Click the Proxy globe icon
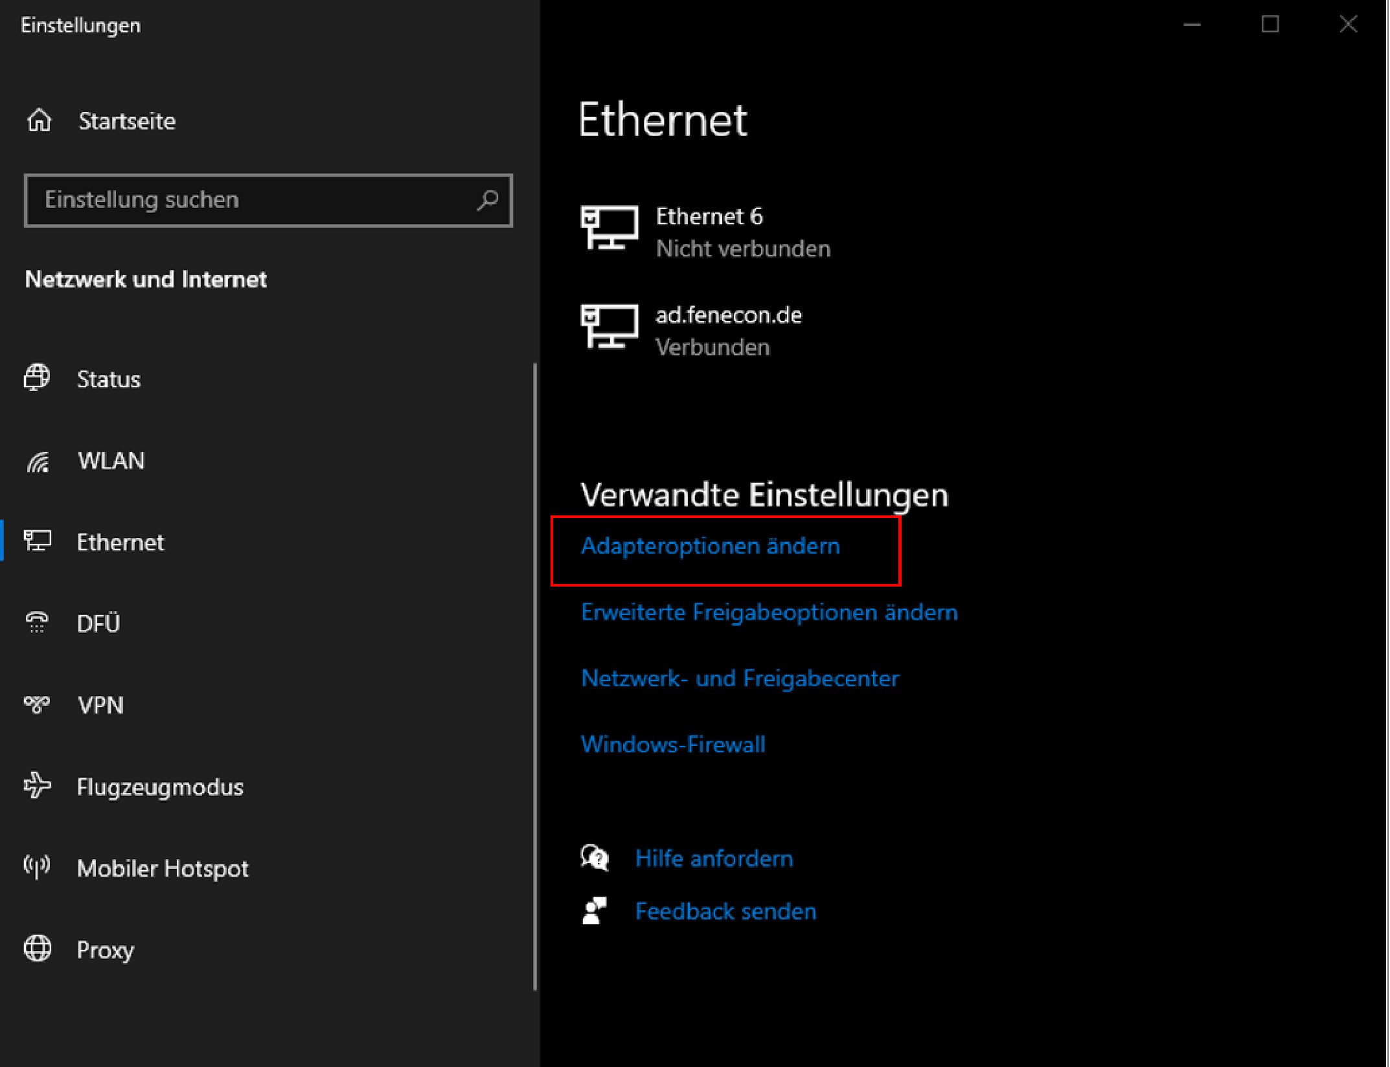 point(38,949)
